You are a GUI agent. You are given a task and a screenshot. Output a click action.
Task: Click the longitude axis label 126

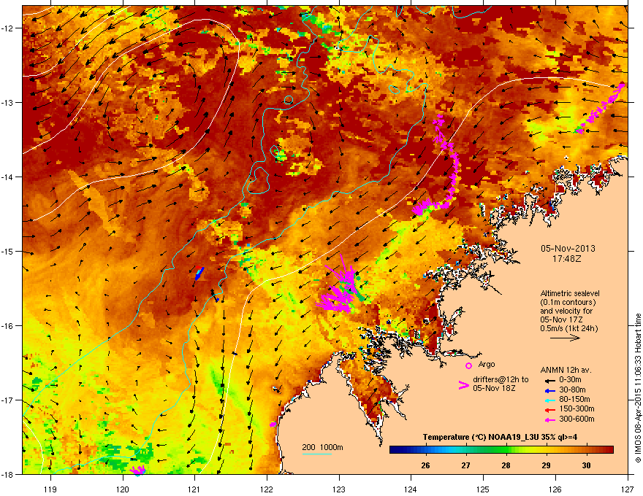tap(555, 489)
